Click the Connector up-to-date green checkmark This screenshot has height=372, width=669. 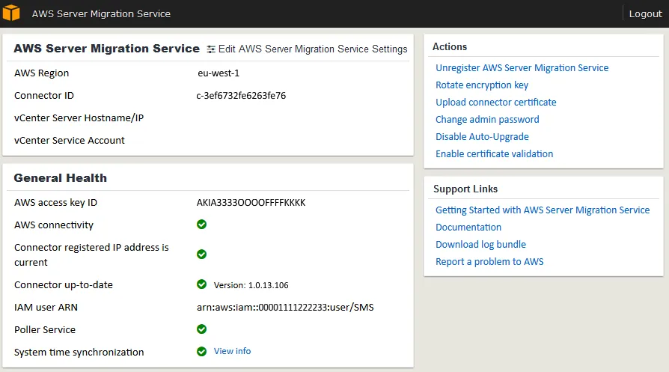[x=201, y=284]
